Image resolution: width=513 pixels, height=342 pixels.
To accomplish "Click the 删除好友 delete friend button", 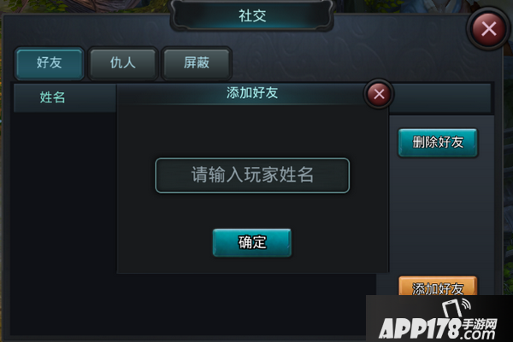I will 438,142.
